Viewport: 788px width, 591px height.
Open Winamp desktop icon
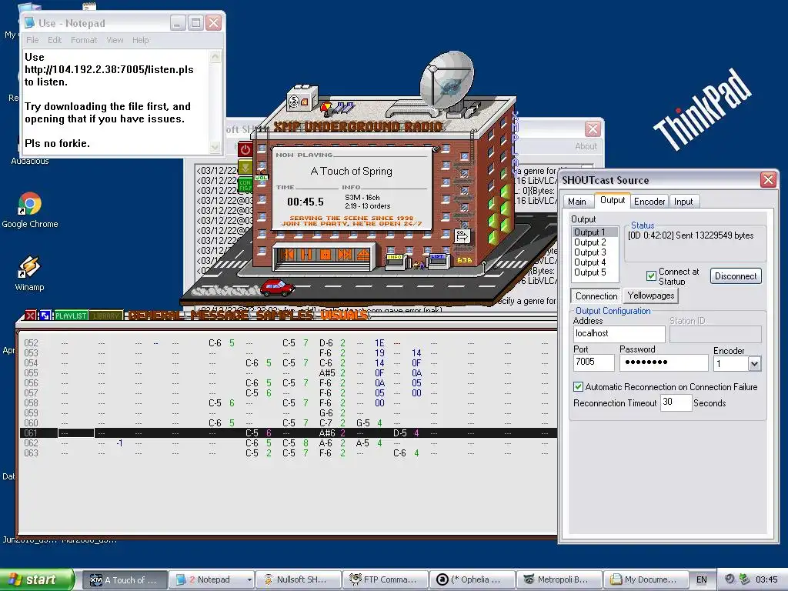pos(29,274)
